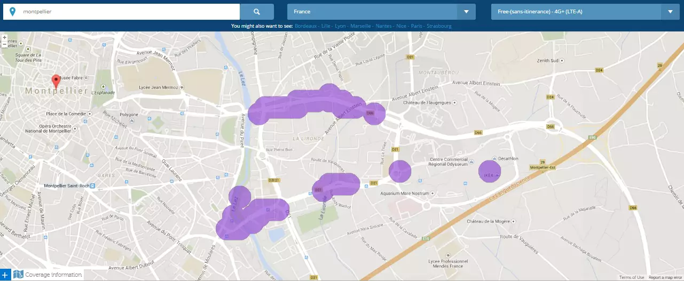Screen dimensions: 684x281
Task: Expand the country dropdown arrow
Action: [x=466, y=12]
